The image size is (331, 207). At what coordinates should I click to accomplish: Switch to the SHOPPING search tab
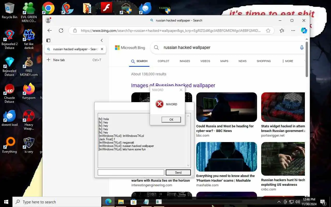coord(264,61)
